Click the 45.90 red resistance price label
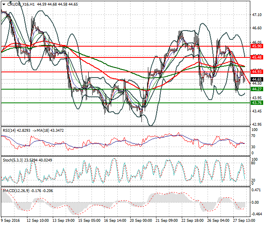This screenshot has width=266, height=225. coord(257,46)
